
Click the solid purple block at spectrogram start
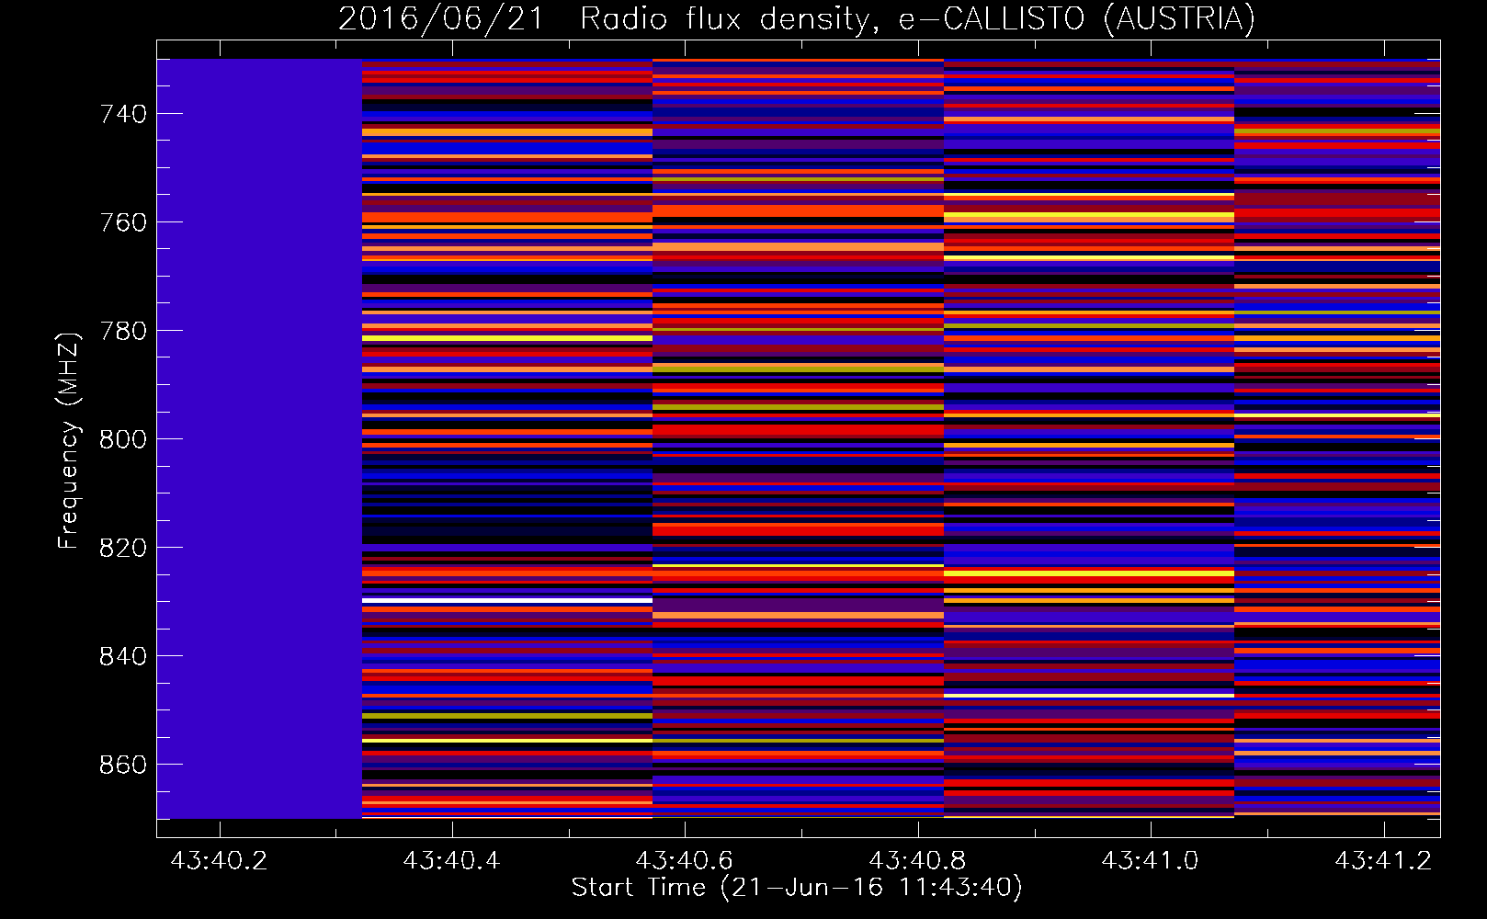coord(259,438)
